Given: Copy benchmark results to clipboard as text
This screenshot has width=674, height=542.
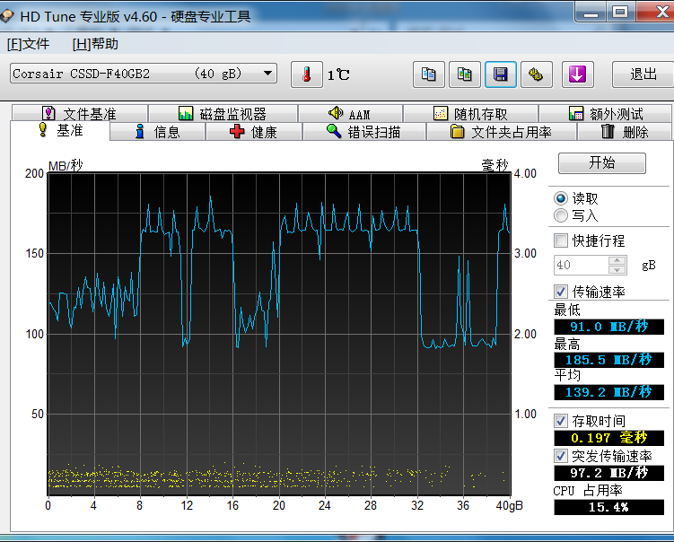Looking at the screenshot, I should 429,74.
